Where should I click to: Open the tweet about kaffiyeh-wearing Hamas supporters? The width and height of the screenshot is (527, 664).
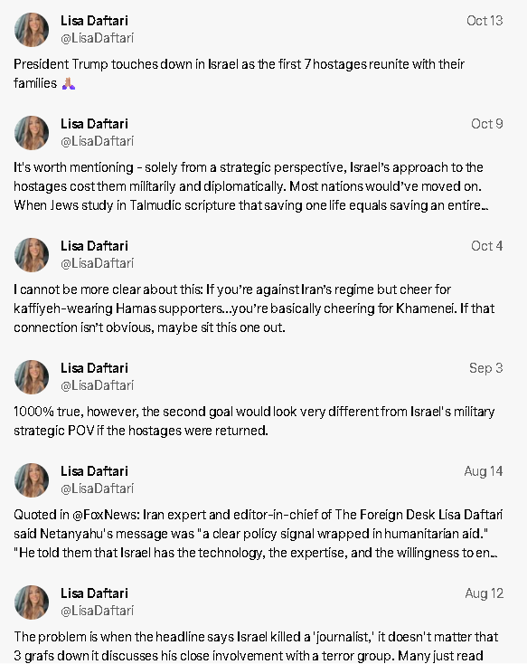pos(254,308)
